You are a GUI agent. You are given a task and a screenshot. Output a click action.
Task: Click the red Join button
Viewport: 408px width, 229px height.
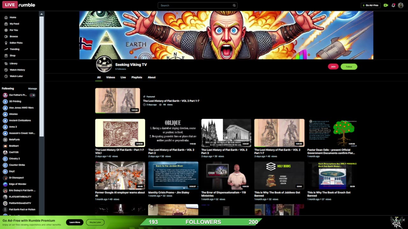click(333, 66)
